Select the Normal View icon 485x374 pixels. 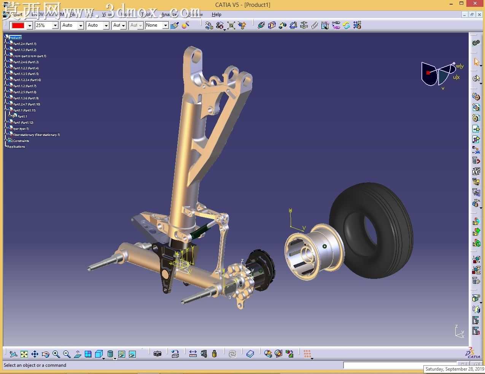click(x=77, y=354)
